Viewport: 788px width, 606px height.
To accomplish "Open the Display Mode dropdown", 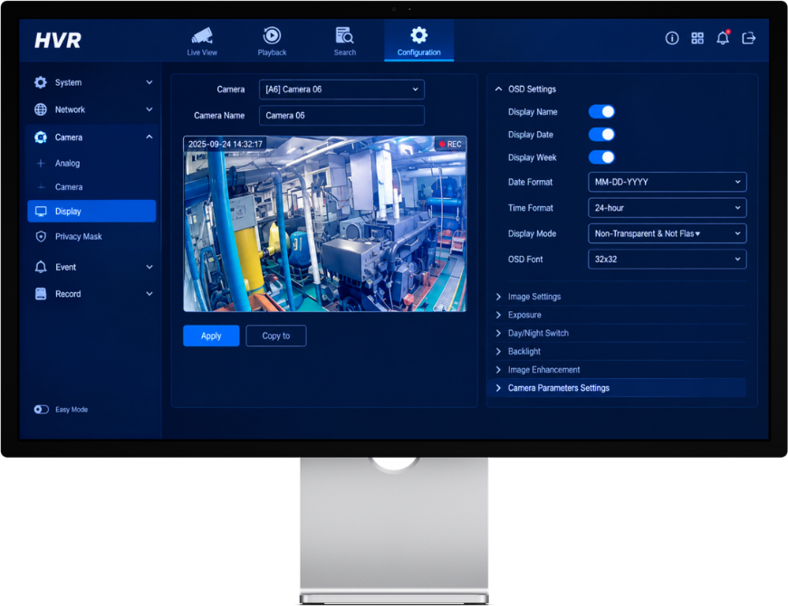I will 667,233.
